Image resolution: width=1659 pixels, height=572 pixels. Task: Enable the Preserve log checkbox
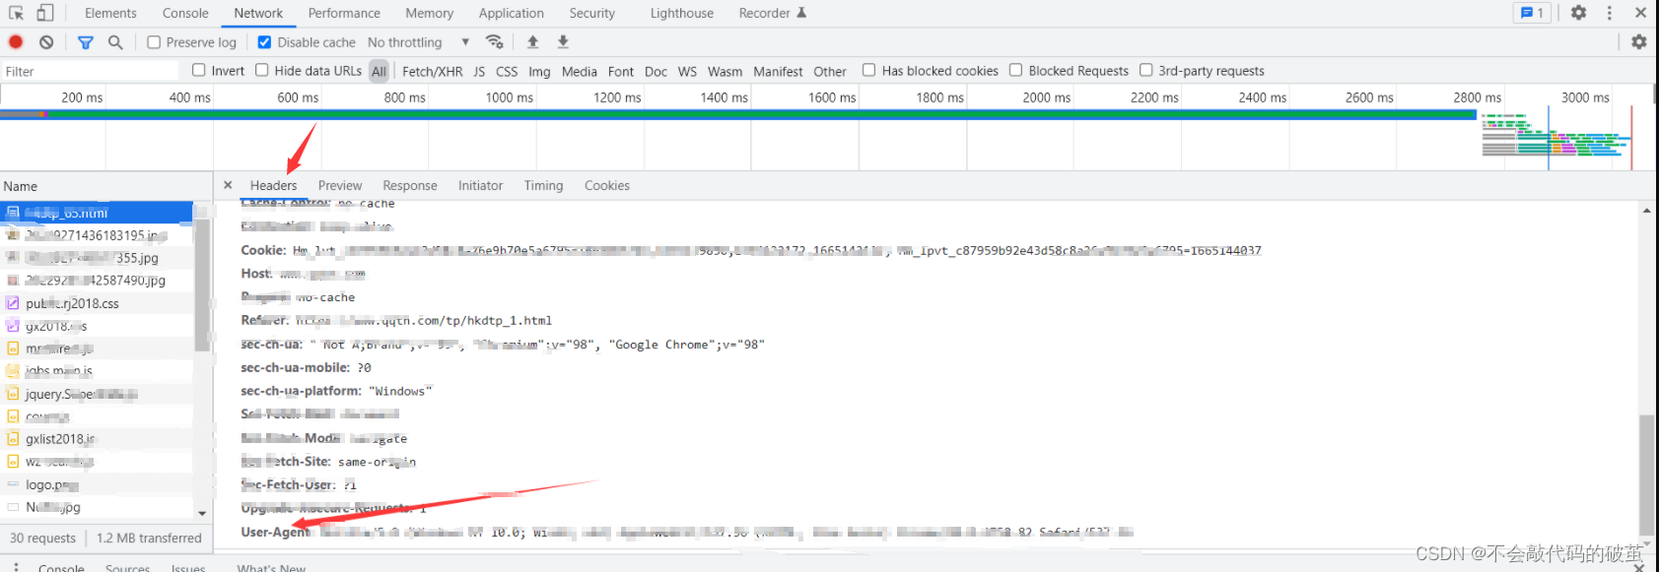tap(154, 42)
